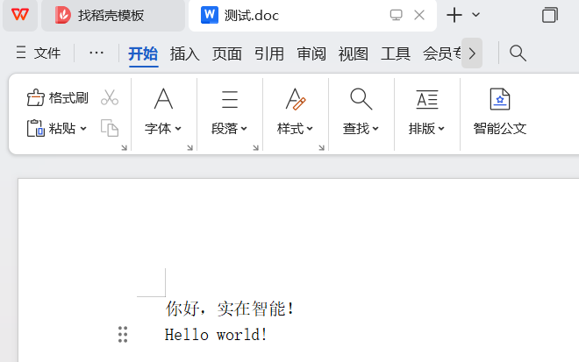Open the Smart Document (智能公文) tool
Viewport: 579px width, 362px height.
(x=499, y=111)
